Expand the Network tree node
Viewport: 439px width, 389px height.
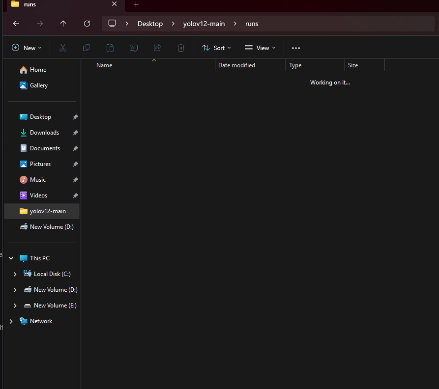point(11,321)
